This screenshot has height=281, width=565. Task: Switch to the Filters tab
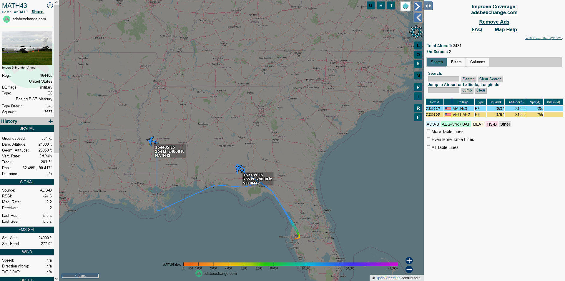point(456,62)
